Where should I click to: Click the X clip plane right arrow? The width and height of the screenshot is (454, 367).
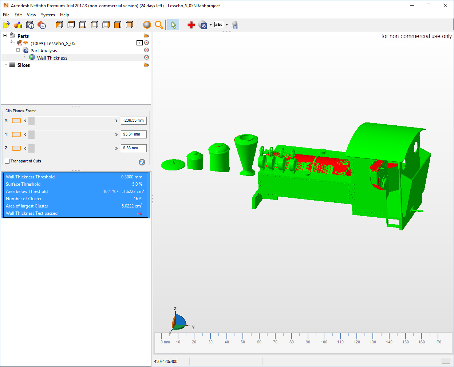coord(117,121)
